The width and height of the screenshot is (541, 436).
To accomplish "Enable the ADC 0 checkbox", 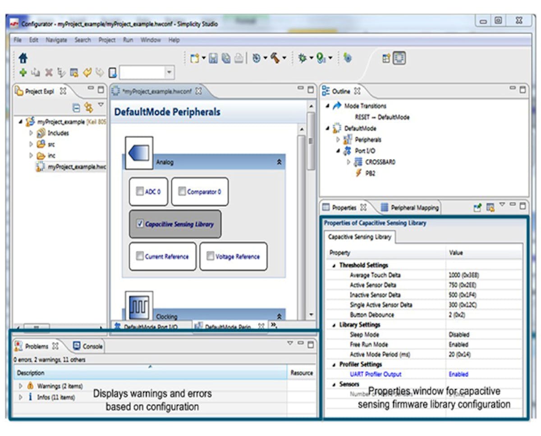I will tap(140, 191).
